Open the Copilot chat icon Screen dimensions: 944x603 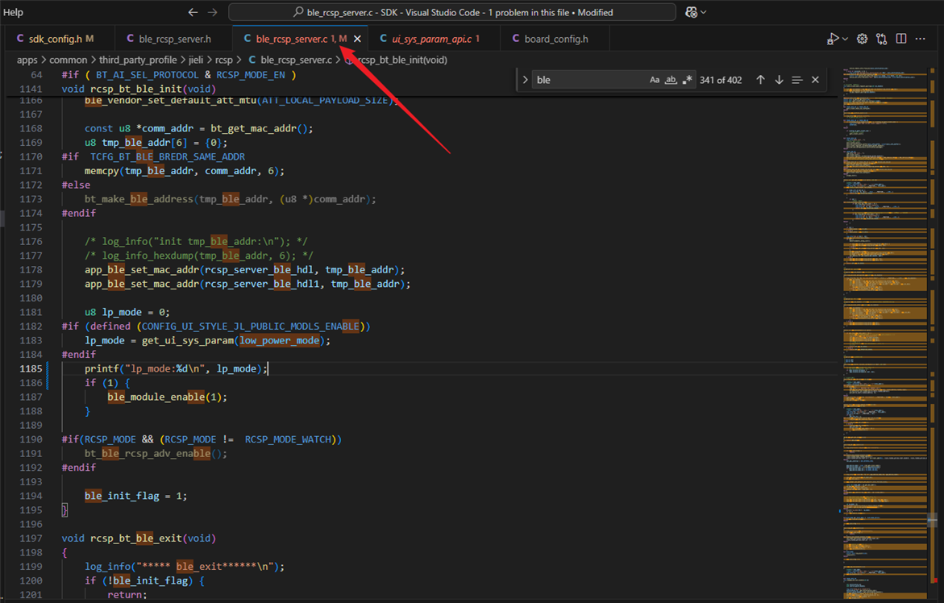tap(691, 12)
